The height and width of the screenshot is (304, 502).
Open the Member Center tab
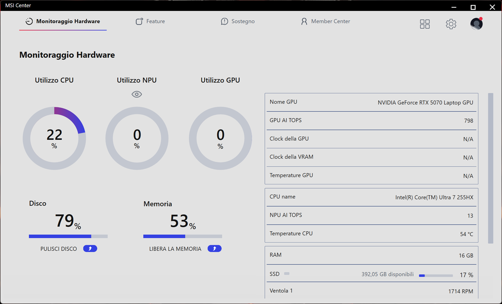[325, 21]
